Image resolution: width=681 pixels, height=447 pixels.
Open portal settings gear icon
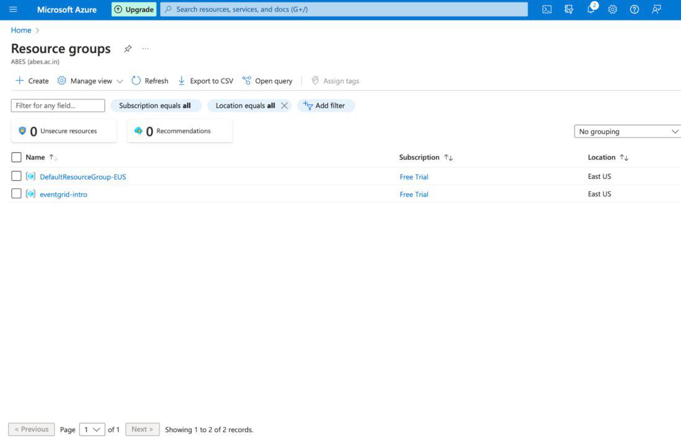click(x=612, y=9)
